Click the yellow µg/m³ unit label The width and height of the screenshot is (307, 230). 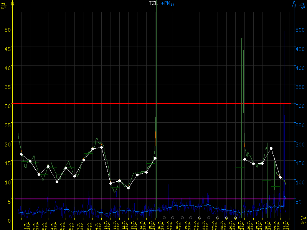(x=3, y=5)
